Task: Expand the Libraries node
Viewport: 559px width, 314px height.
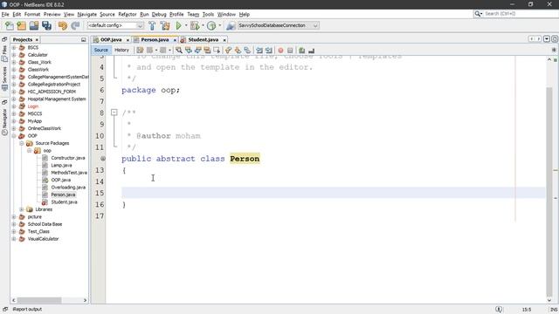Action: 21,209
